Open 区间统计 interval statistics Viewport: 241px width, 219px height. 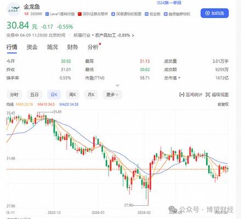point(191,95)
